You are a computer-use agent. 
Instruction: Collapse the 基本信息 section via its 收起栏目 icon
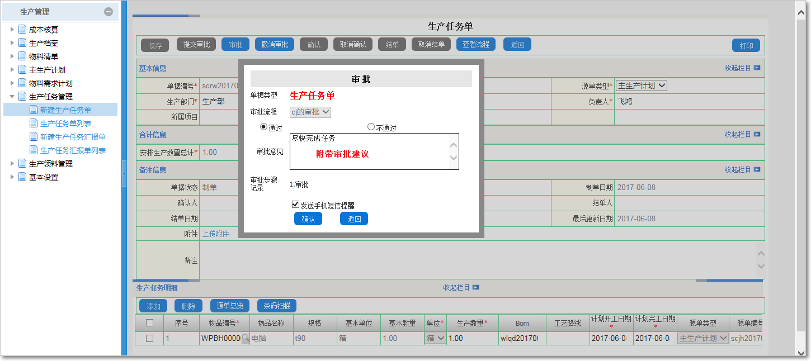(x=756, y=68)
